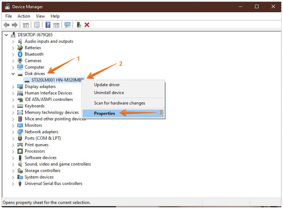Select the Monitors label
283x209 pixels.
[33, 125]
